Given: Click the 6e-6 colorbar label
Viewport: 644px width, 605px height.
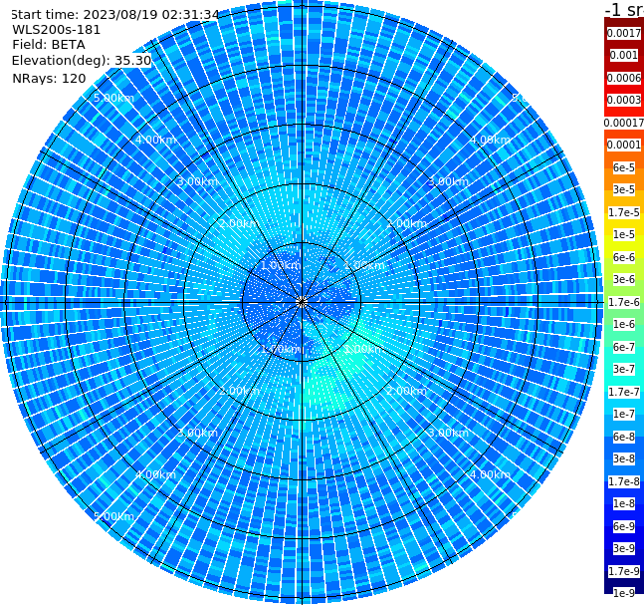Looking at the screenshot, I should pos(624,257).
